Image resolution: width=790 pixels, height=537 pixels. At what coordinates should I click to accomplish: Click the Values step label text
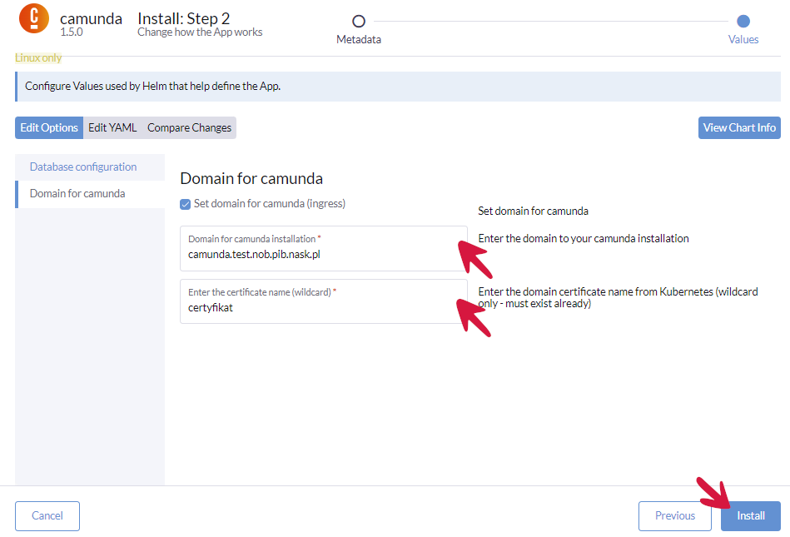tap(743, 39)
